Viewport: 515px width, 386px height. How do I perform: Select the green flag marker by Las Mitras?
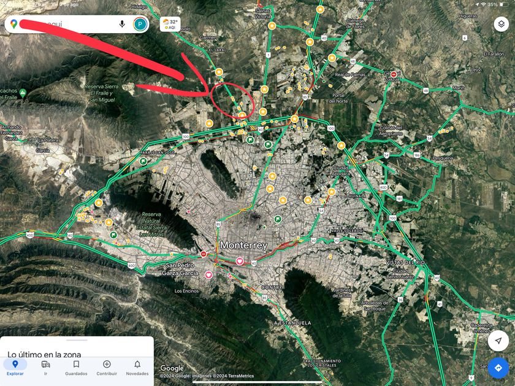(113, 235)
